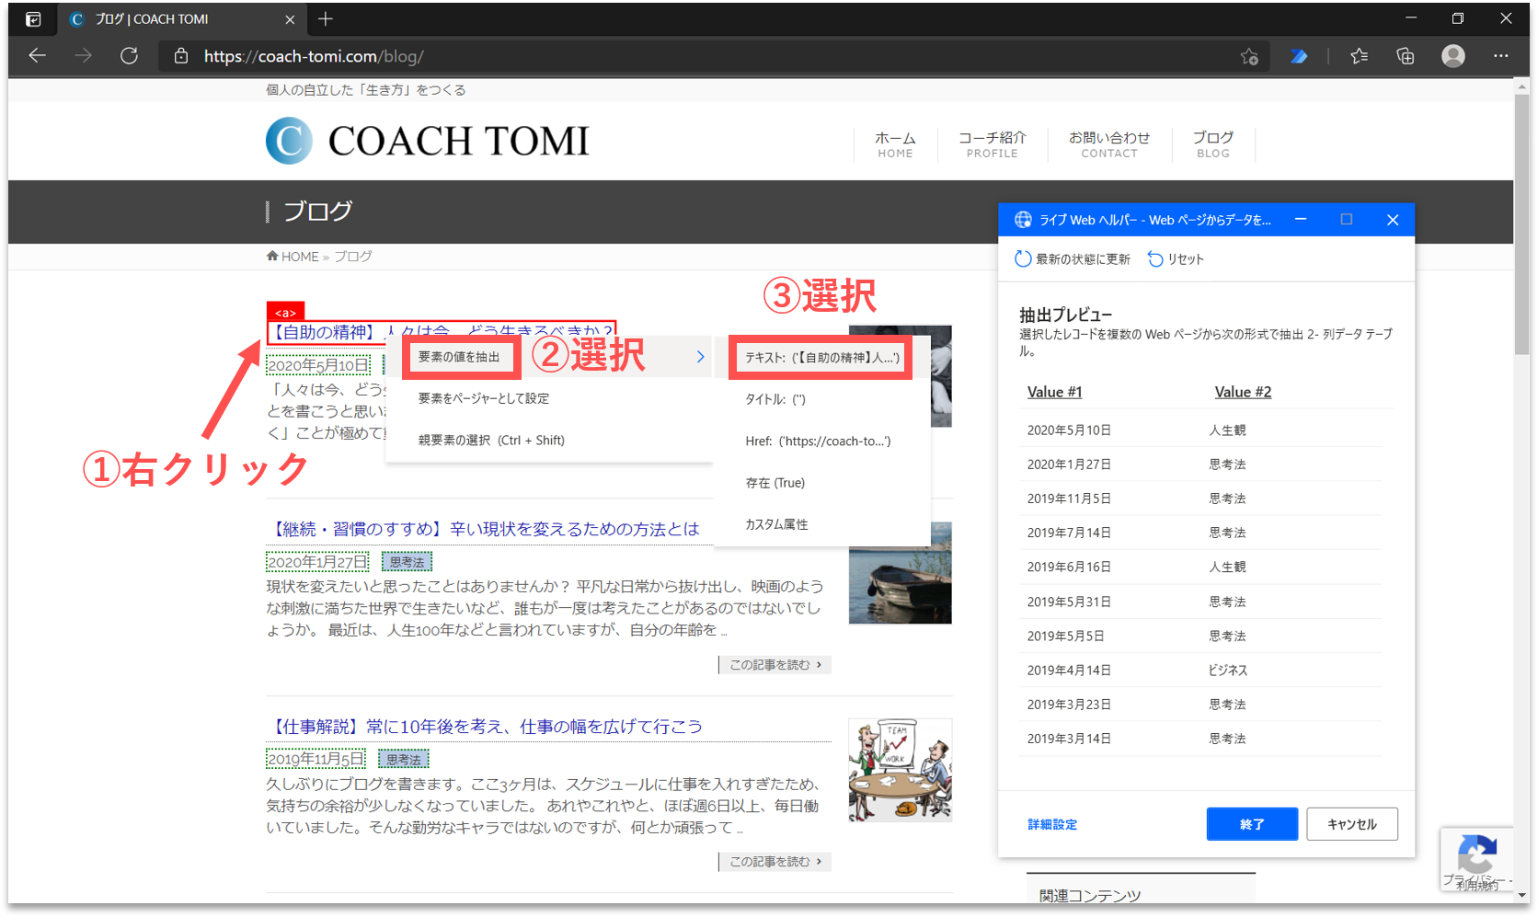Screen dimensions: 1538x917
Task: Reload the page with the refresh icon
Action: point(129,56)
